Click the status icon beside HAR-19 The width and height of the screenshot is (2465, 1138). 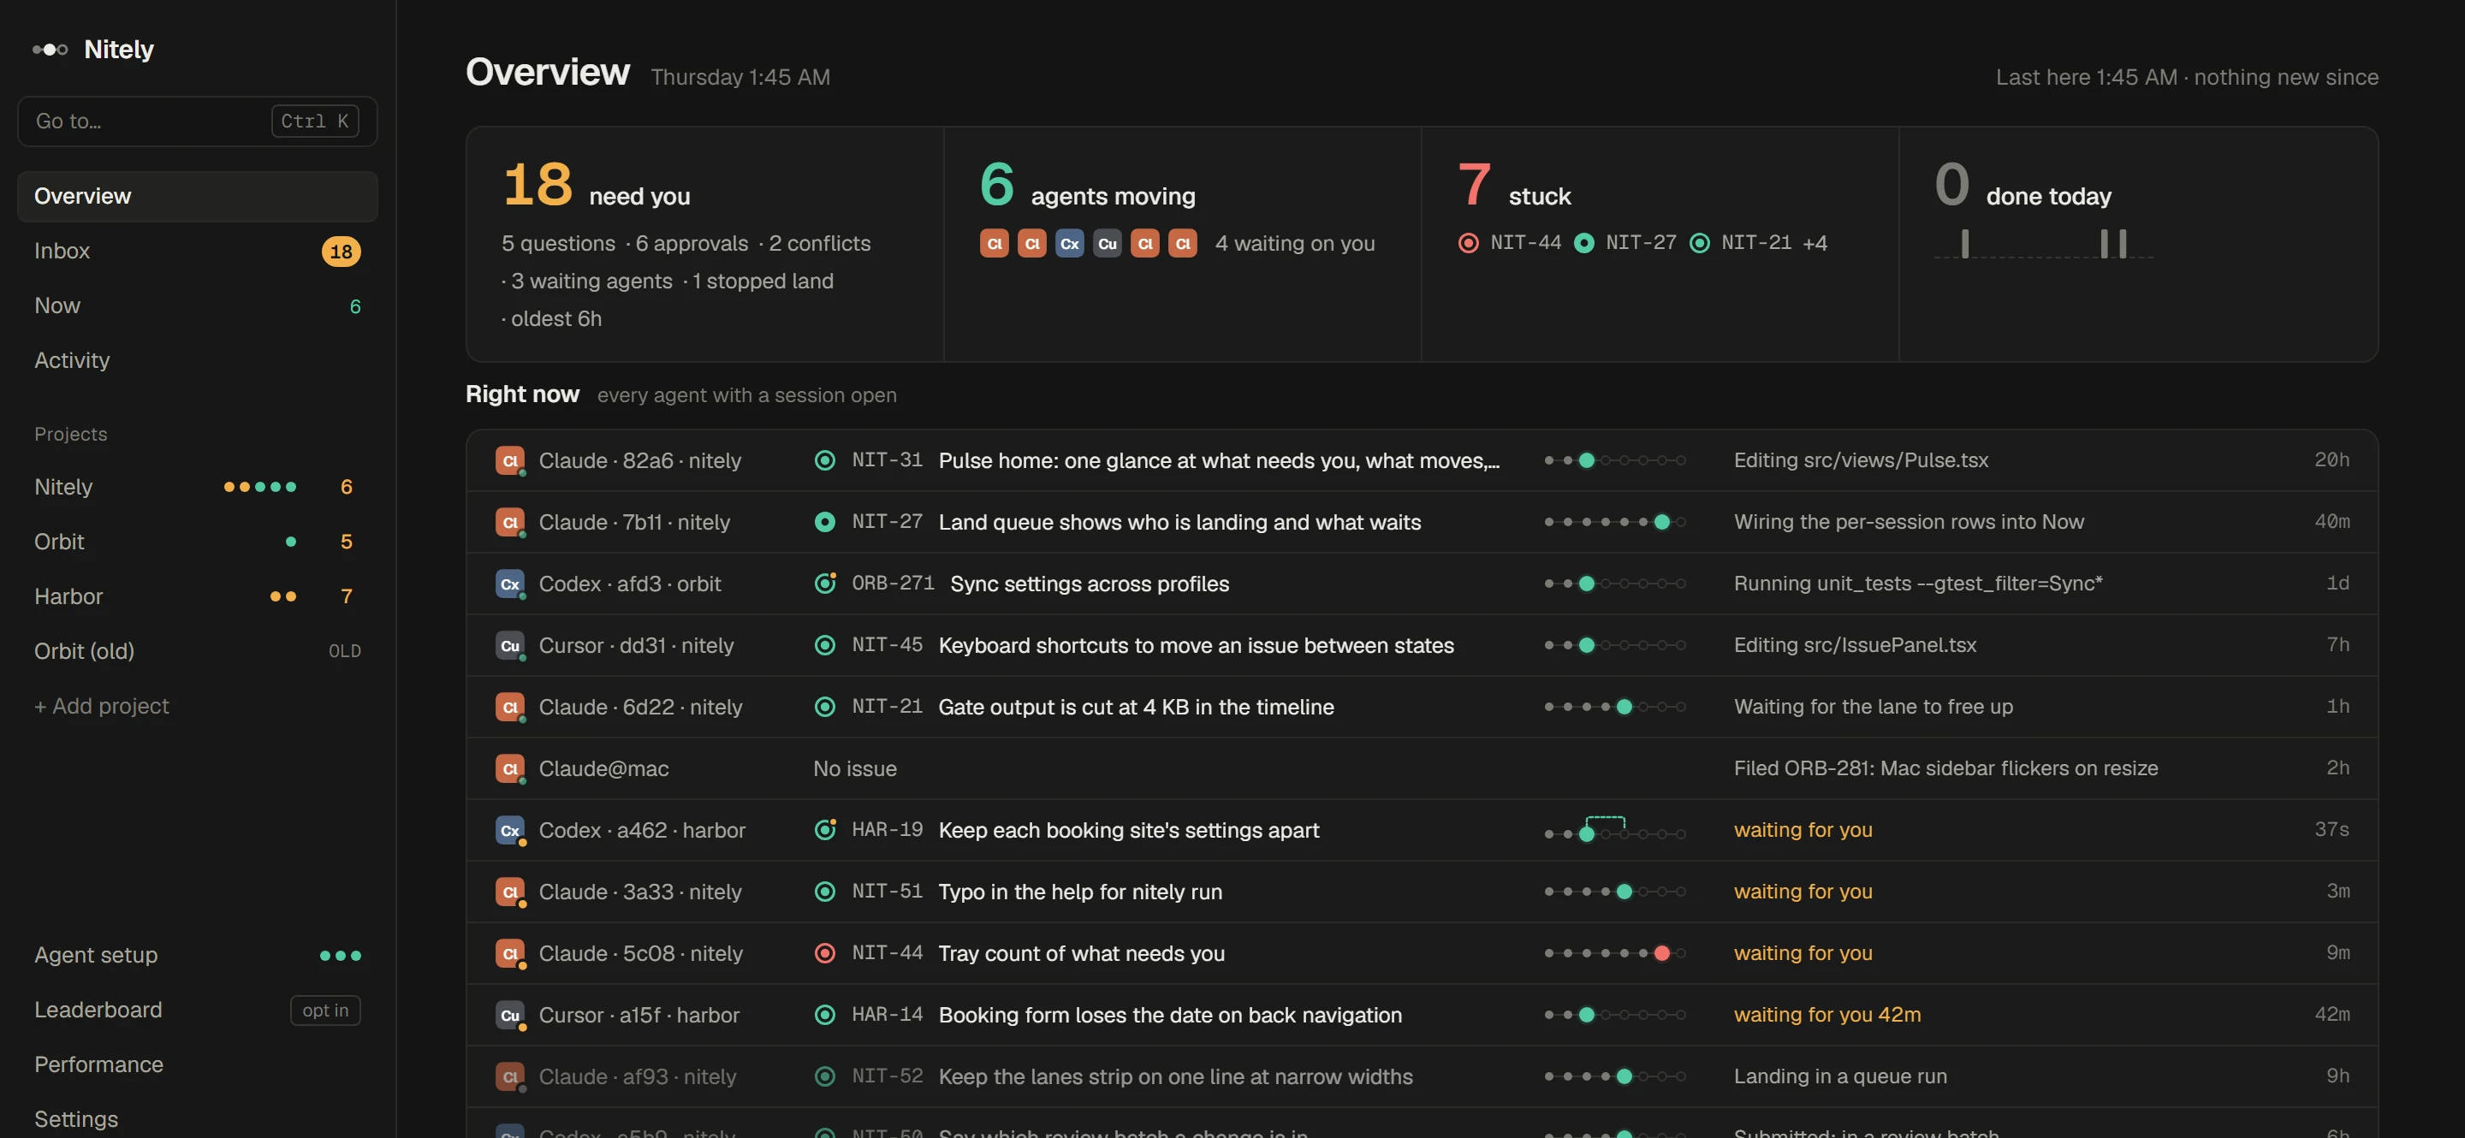click(825, 830)
